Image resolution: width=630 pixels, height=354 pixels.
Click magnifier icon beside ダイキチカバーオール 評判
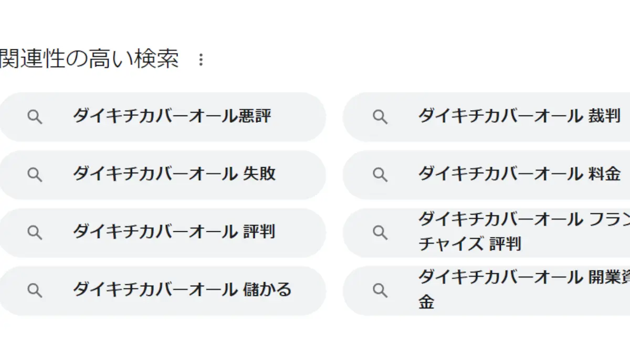(x=35, y=232)
